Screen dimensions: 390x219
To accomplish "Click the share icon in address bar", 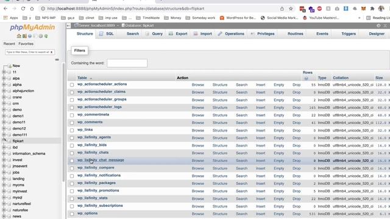I will [x=282, y=9].
